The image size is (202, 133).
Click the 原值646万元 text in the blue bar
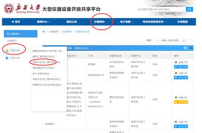(81, 48)
